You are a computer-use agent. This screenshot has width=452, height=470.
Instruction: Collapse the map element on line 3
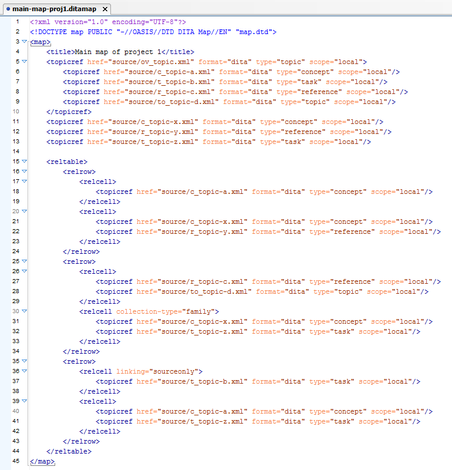(24, 42)
